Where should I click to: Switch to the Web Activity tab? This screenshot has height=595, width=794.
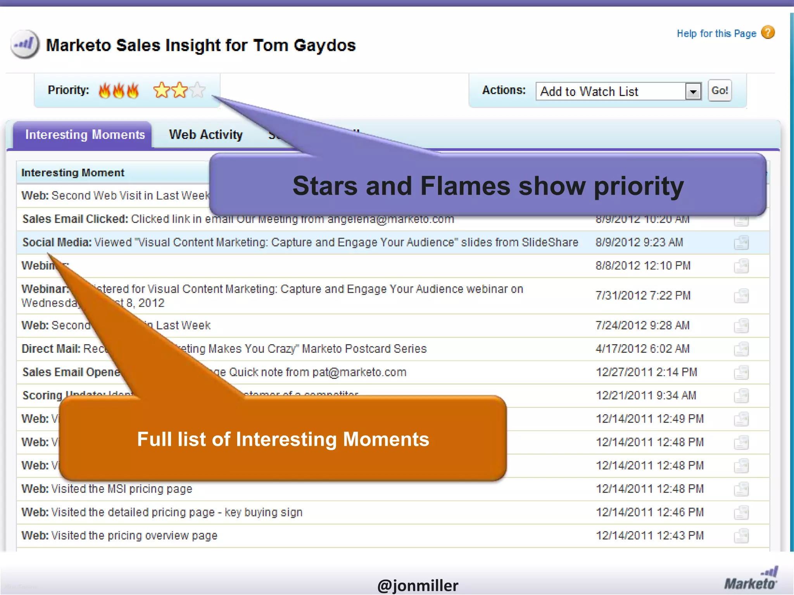tap(206, 134)
